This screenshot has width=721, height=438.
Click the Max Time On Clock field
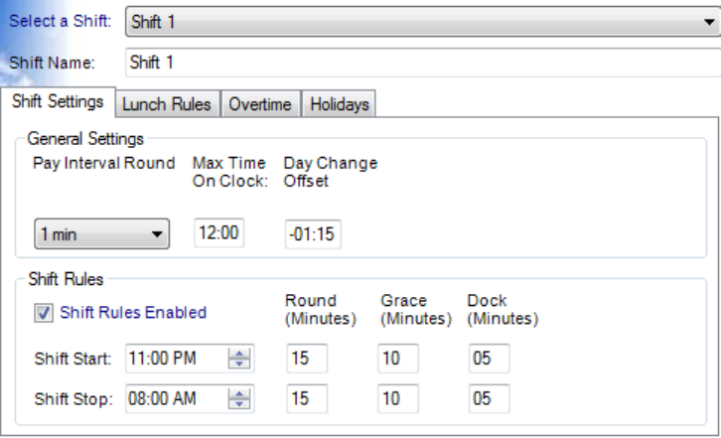pyautogui.click(x=218, y=234)
